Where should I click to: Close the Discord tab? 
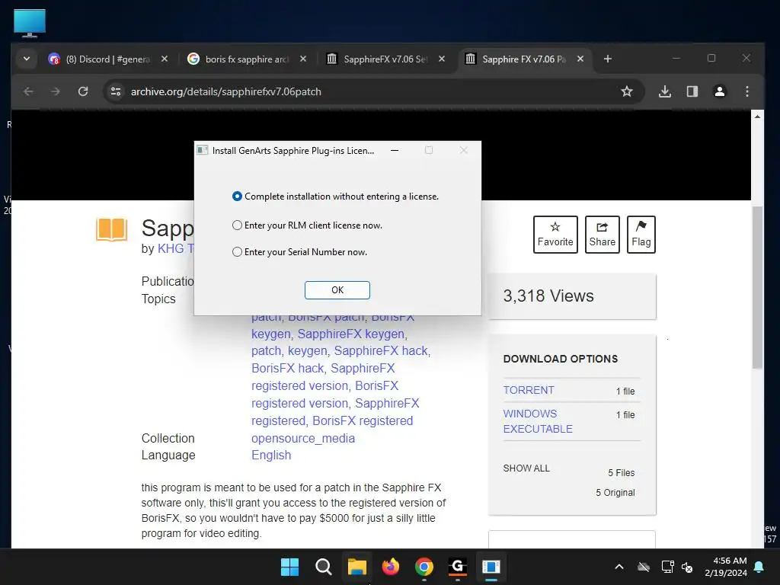165,59
